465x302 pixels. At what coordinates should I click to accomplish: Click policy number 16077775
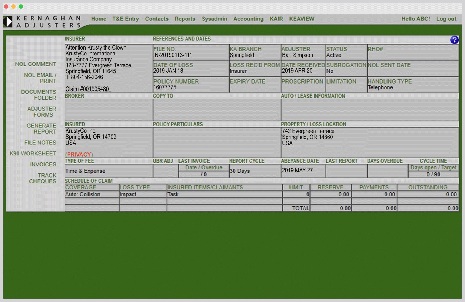(x=165, y=88)
